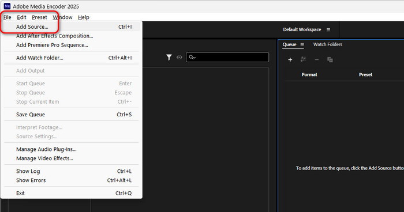Open the Queue panel menu icon
Image resolution: width=404 pixels, height=212 pixels.
tap(302, 44)
